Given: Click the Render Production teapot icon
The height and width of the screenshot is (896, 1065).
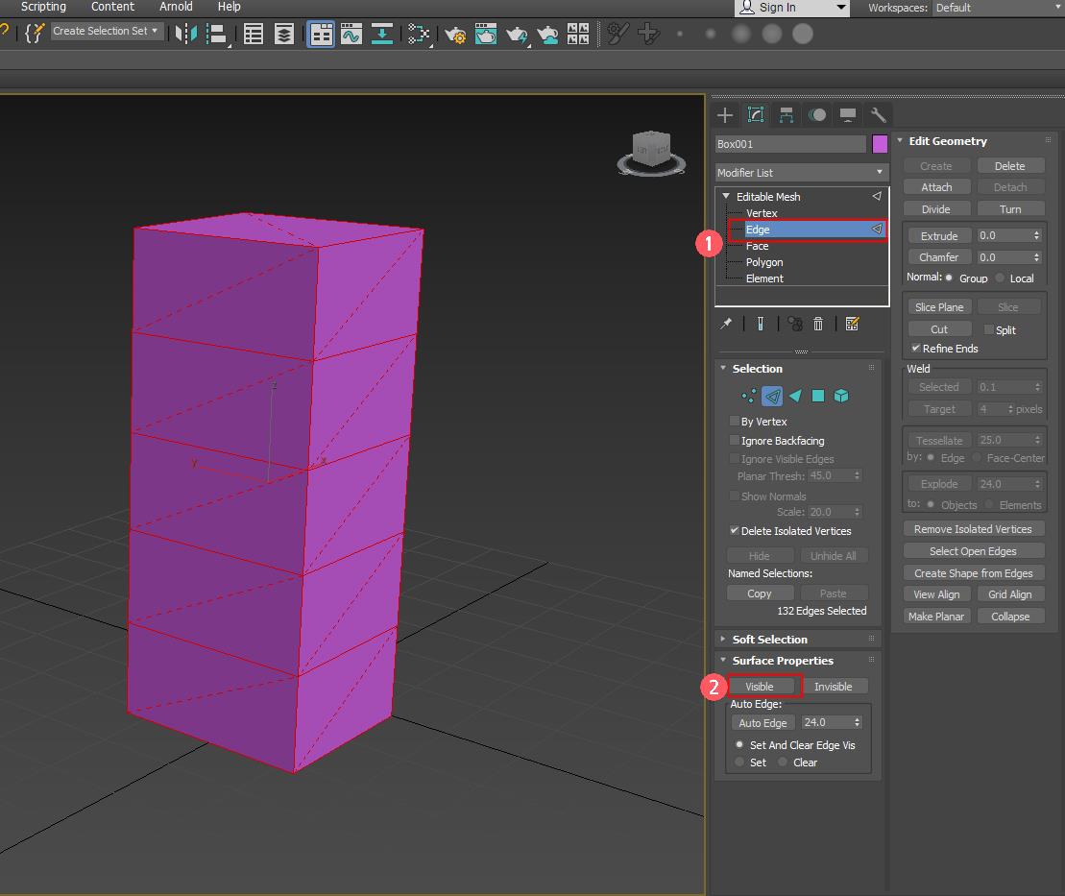Looking at the screenshot, I should [517, 34].
